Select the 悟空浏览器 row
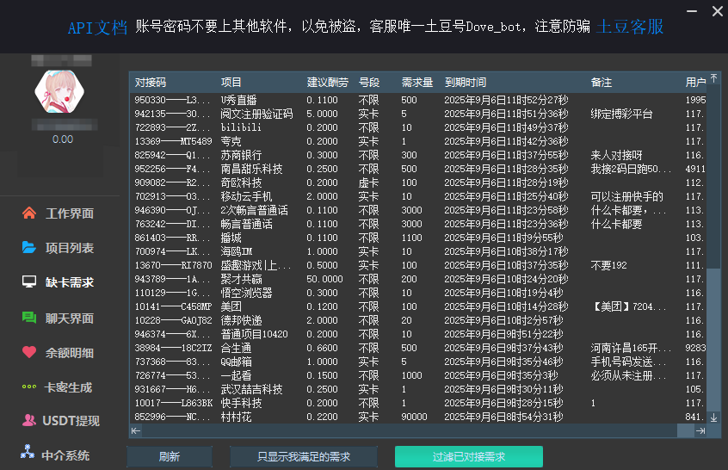The image size is (728, 470). pyautogui.click(x=418, y=293)
